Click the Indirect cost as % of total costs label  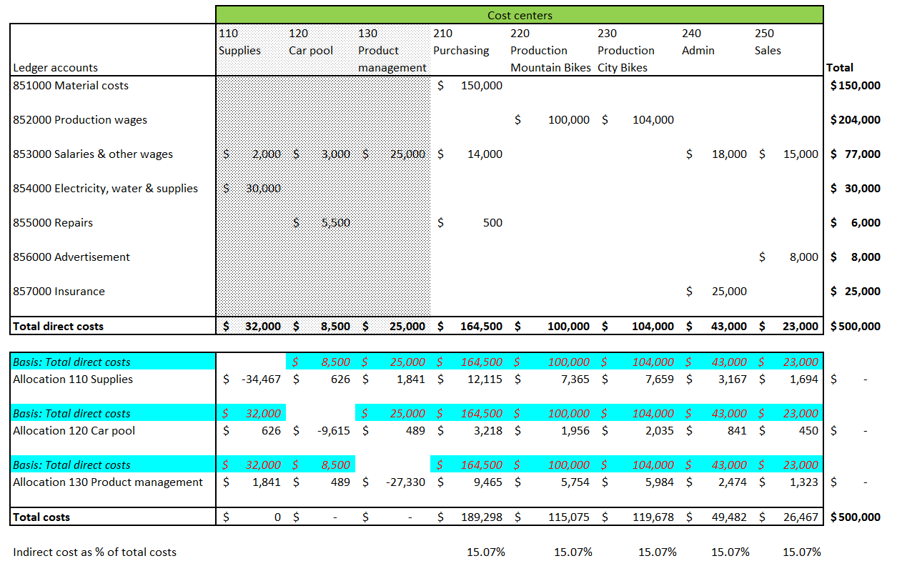coord(94,552)
